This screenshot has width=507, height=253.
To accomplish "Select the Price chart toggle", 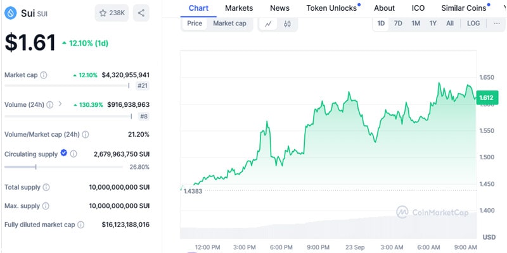I will point(195,23).
